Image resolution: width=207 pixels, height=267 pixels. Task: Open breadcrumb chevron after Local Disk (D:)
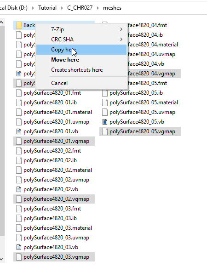pyautogui.click(x=33, y=8)
